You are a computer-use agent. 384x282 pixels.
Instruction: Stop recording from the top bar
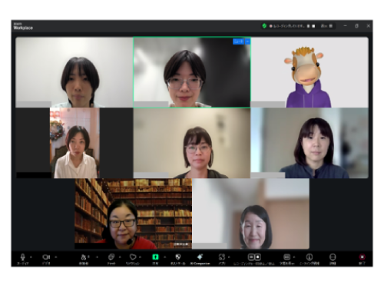tap(313, 26)
